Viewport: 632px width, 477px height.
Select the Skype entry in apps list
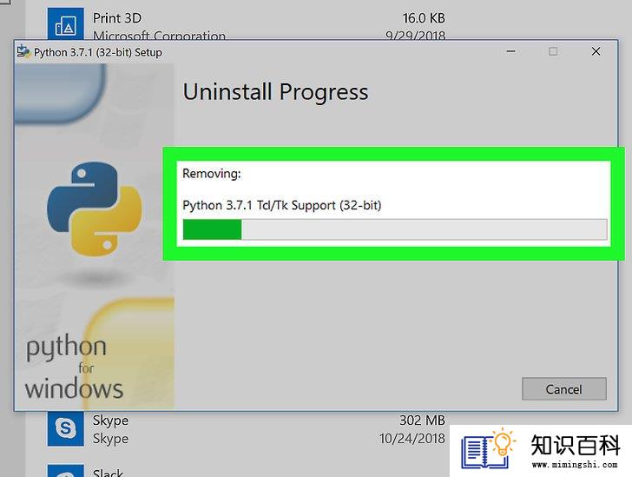247,429
